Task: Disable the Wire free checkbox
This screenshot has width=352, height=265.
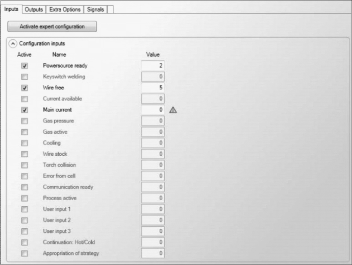Action: click(24, 88)
